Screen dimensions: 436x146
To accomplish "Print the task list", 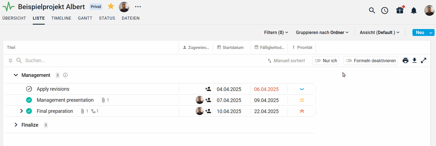I will 405,61.
